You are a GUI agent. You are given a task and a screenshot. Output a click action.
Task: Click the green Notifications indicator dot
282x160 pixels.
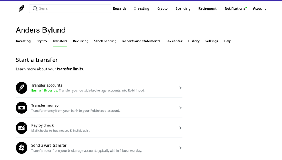click(x=246, y=8)
